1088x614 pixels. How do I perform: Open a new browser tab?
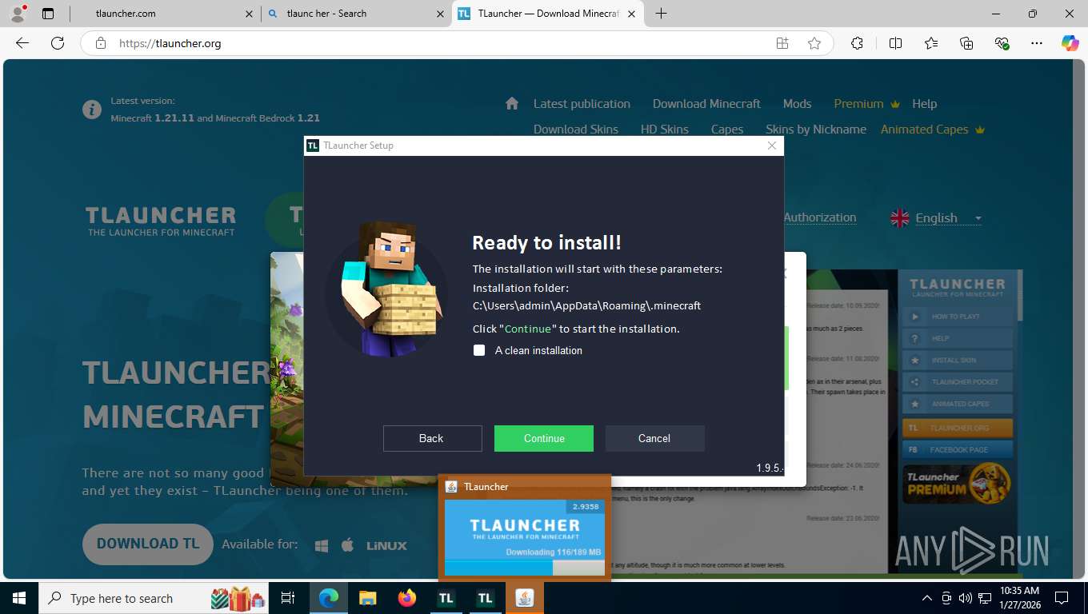tap(661, 14)
